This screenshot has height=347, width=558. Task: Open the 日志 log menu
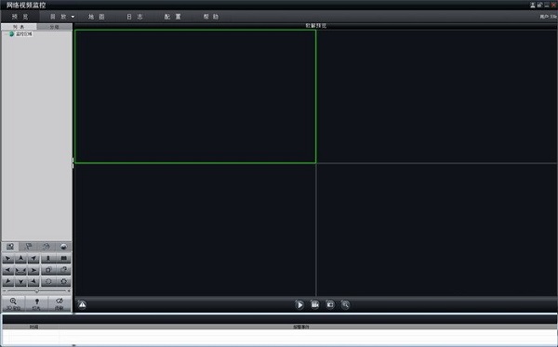[x=135, y=17]
